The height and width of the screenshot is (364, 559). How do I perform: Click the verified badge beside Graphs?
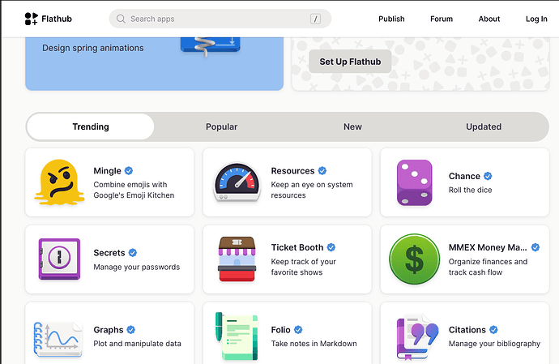[x=130, y=330]
